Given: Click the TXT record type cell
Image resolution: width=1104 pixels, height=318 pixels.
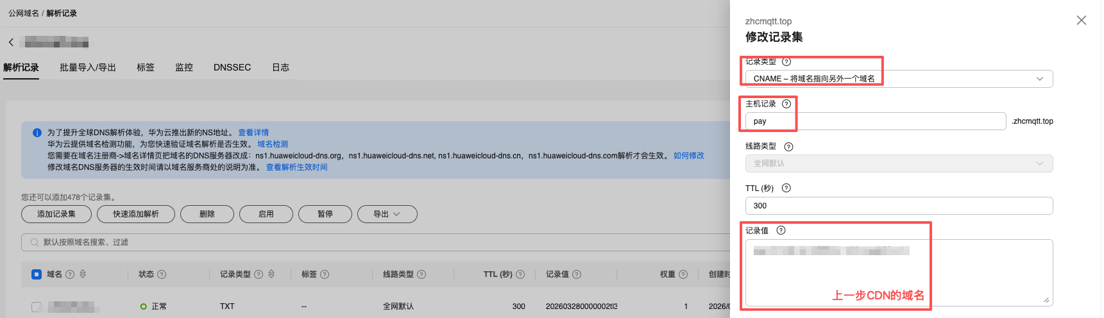Looking at the screenshot, I should (227, 306).
